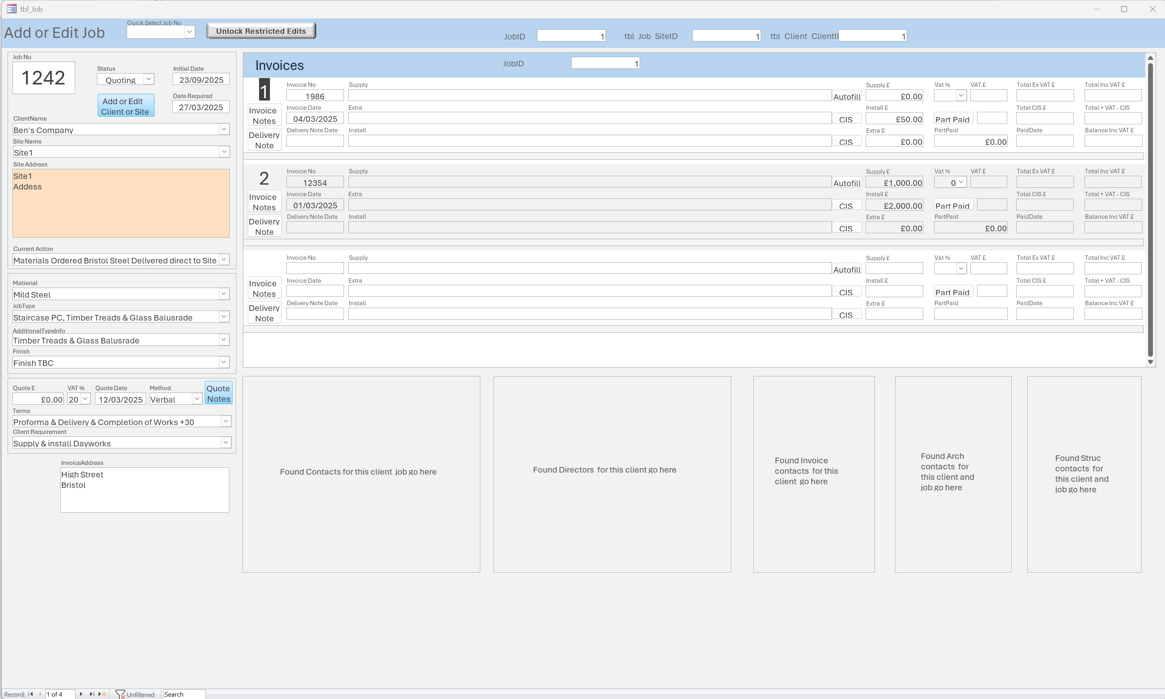Jump to last record arrow
The height and width of the screenshot is (699, 1165).
[91, 694]
